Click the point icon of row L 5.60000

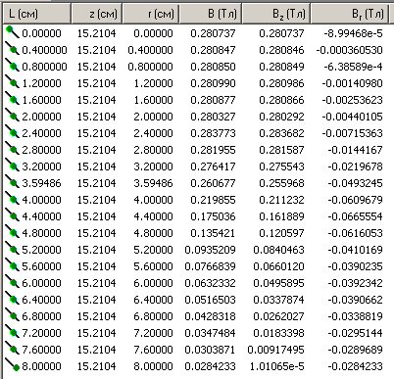[12, 265]
